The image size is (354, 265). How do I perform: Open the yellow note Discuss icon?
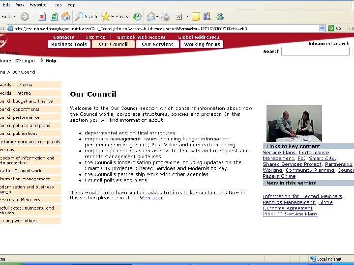click(196, 17)
